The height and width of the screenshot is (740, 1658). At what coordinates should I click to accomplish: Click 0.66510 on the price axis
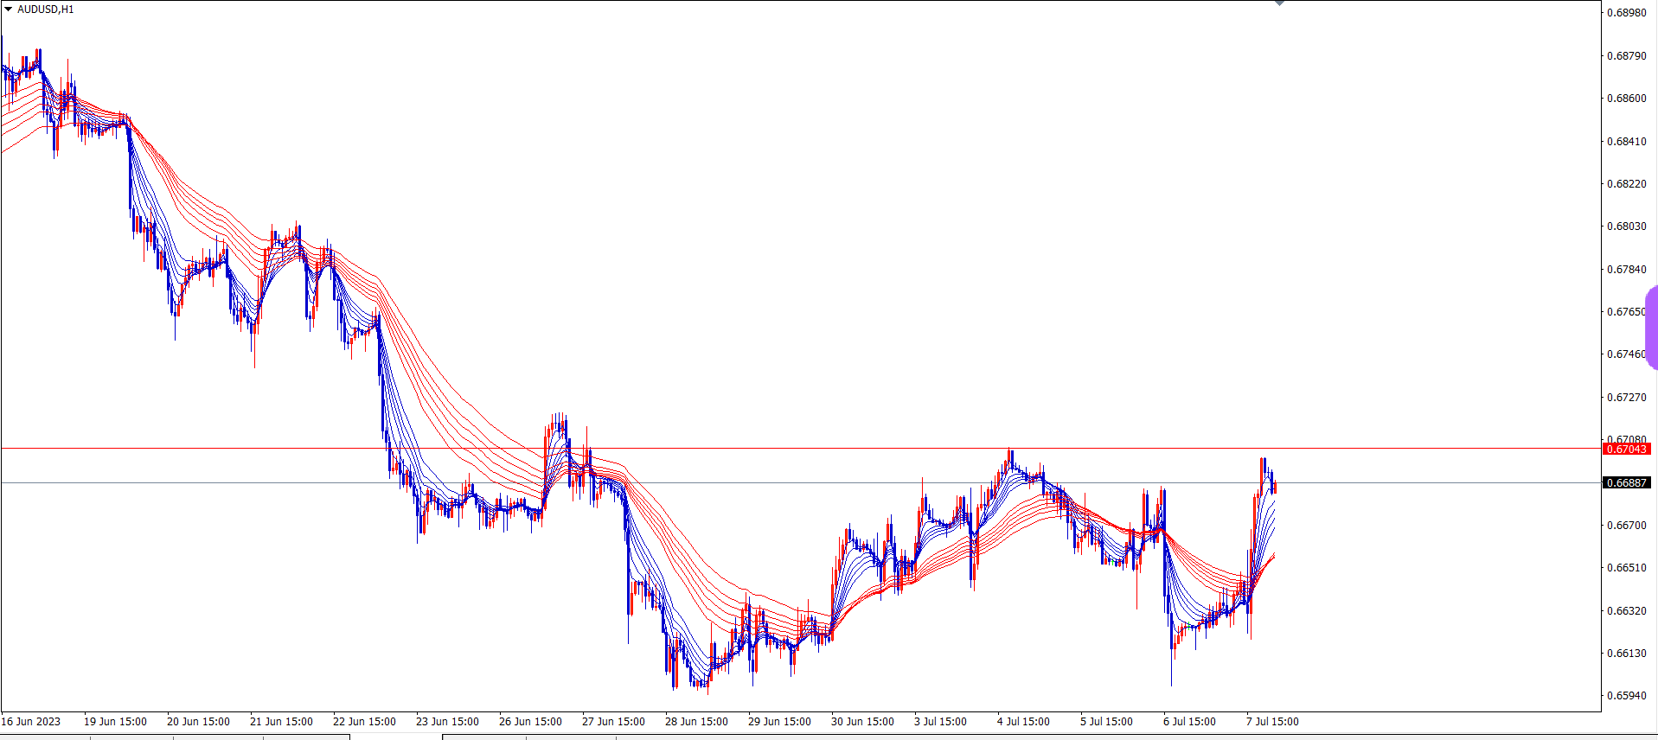coord(1626,568)
